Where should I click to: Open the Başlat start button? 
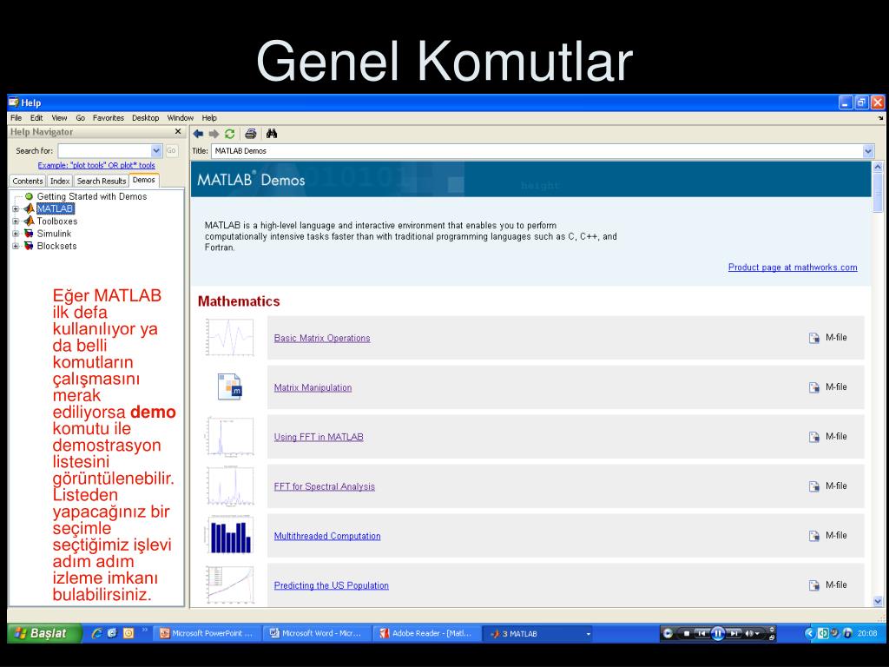pos(44,633)
